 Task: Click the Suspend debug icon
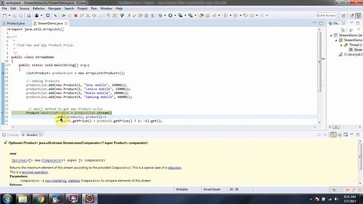69,15
